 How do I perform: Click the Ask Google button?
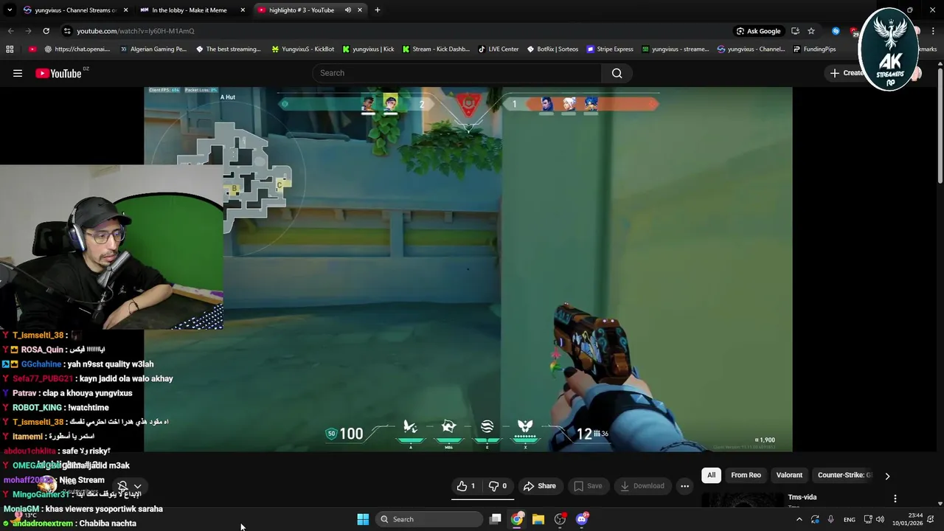click(758, 31)
